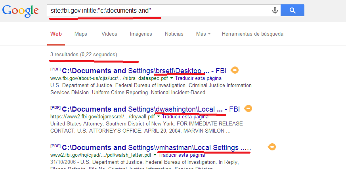Screen dimensions: 346x169
Task: Click the Google logo
Action: pyautogui.click(x=21, y=11)
